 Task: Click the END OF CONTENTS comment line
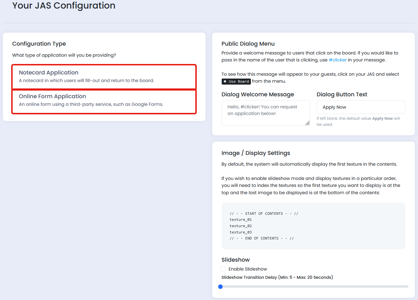click(262, 238)
